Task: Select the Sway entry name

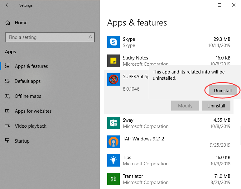Action: click(128, 120)
